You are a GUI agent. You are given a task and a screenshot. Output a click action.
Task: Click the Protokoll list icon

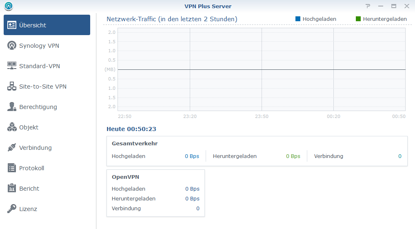click(x=12, y=168)
